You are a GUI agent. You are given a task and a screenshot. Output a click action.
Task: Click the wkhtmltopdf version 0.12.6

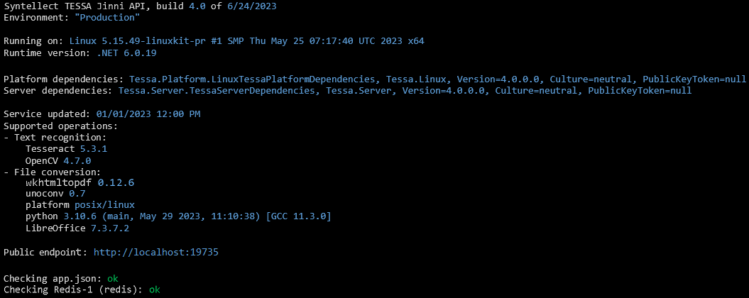click(116, 182)
